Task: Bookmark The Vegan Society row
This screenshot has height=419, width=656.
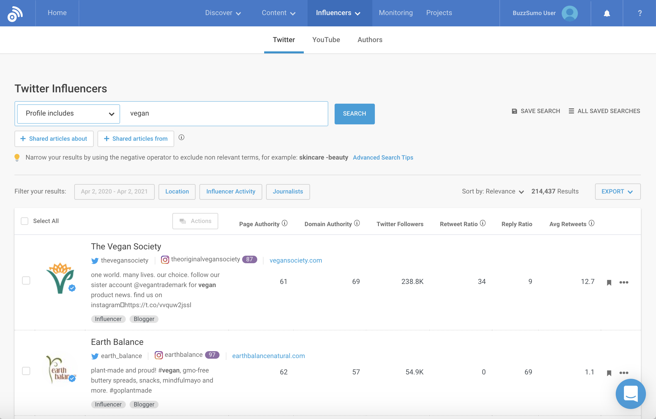Action: [x=609, y=282]
